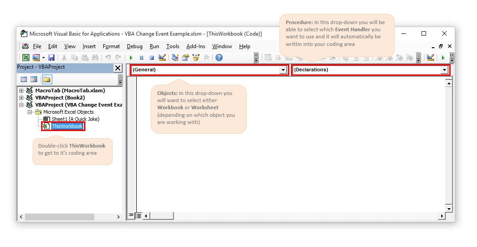477x247 pixels.
Task: Toggle Folders view in Project panel
Action: click(x=46, y=79)
